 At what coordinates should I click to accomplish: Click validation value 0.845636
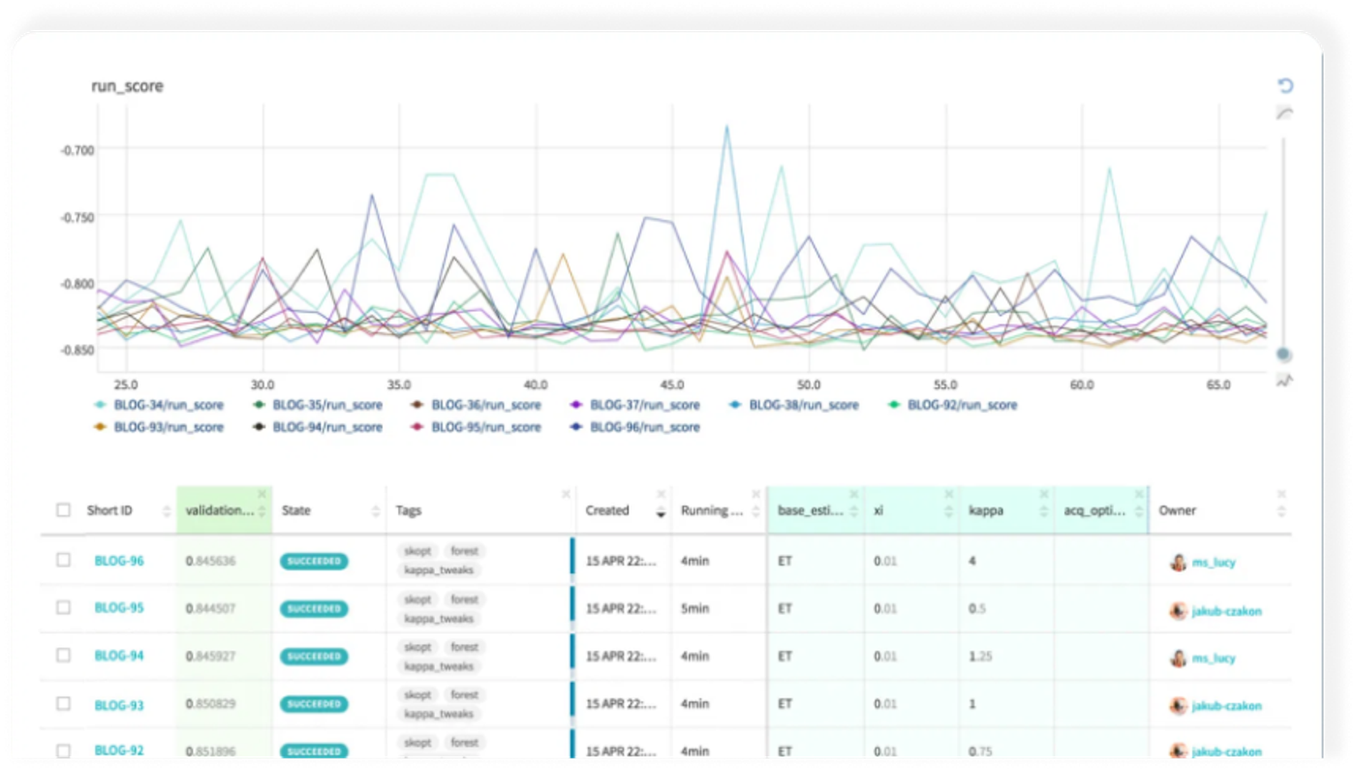click(211, 561)
